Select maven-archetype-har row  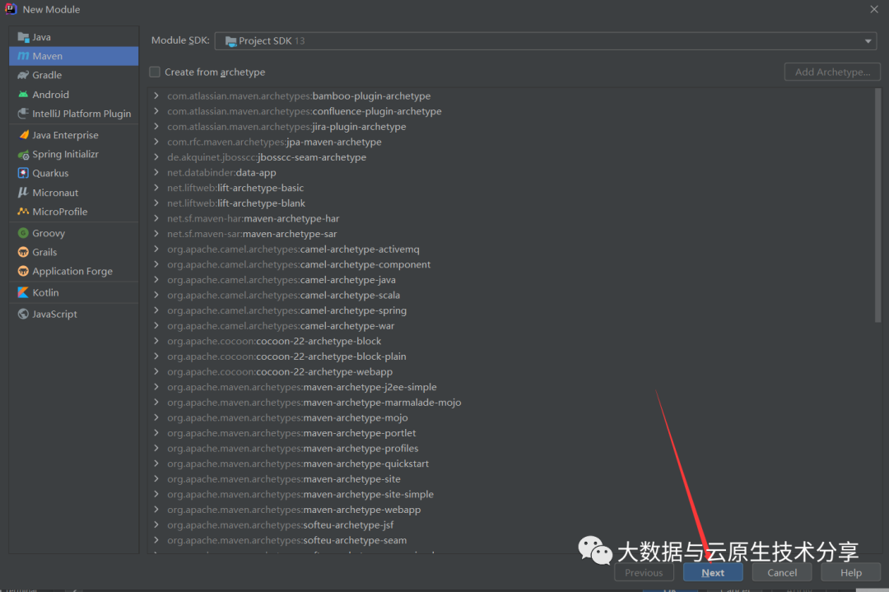(511, 218)
